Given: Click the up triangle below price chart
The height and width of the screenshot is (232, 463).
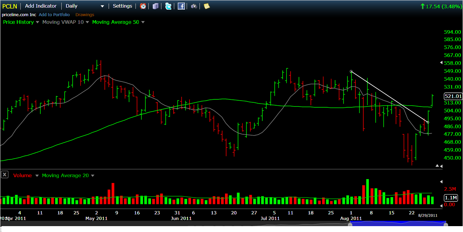Looking at the screenshot, I should click(x=437, y=166).
